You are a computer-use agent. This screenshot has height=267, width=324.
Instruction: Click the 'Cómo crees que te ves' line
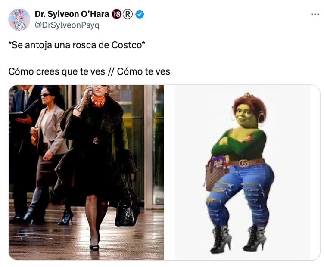(89, 71)
